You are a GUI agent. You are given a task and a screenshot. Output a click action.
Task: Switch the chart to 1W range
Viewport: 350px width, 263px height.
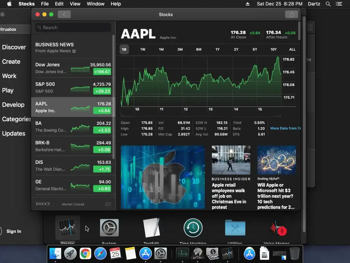(143, 49)
